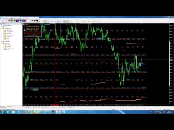Switch chart to bar chart mode

tap(43, 21)
